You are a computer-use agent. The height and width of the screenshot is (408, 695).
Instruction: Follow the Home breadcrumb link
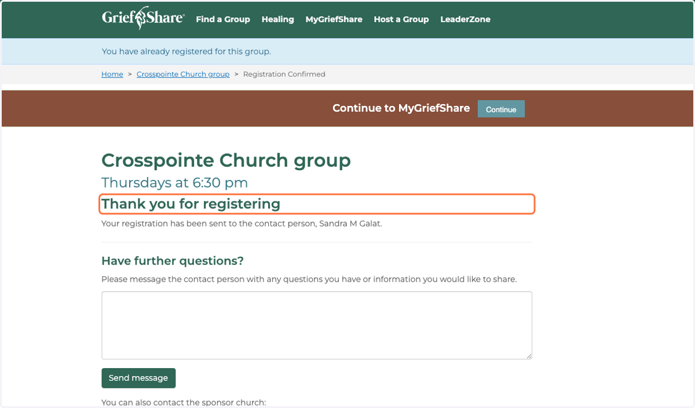(112, 74)
